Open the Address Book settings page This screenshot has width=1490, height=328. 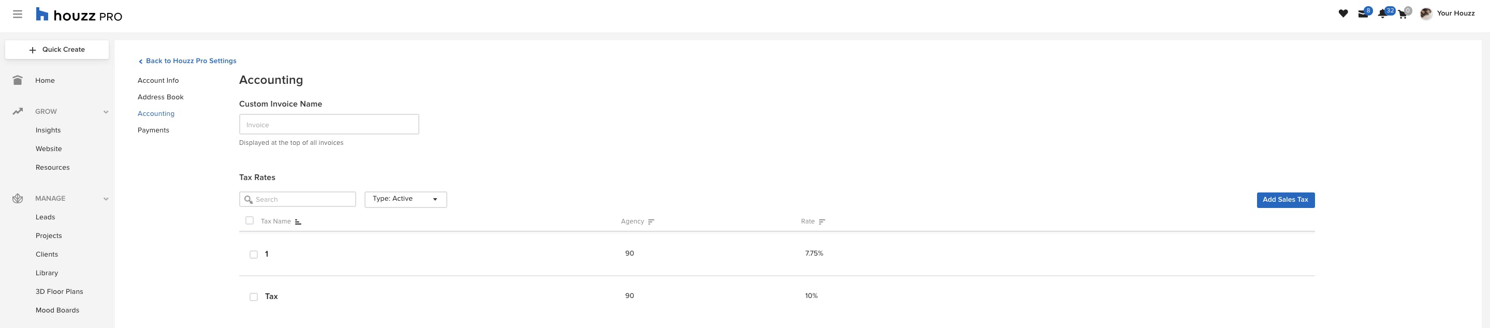click(x=160, y=97)
